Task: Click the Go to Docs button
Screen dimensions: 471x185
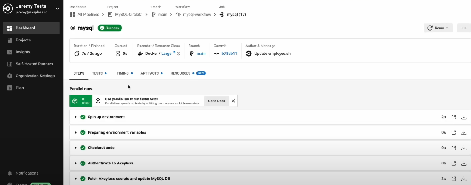Action: click(217, 101)
